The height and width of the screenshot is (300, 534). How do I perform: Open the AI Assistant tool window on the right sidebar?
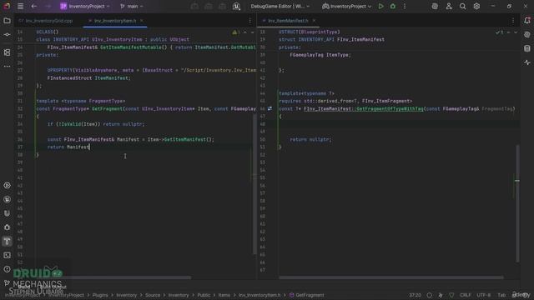(x=527, y=35)
